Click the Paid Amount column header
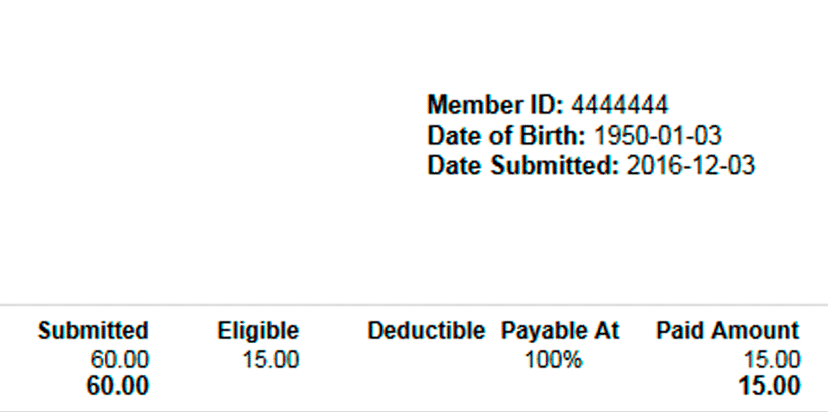Screen dimensions: 828x412 coord(728,330)
